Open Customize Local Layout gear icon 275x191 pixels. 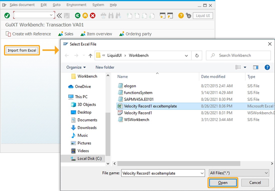[x=188, y=15]
